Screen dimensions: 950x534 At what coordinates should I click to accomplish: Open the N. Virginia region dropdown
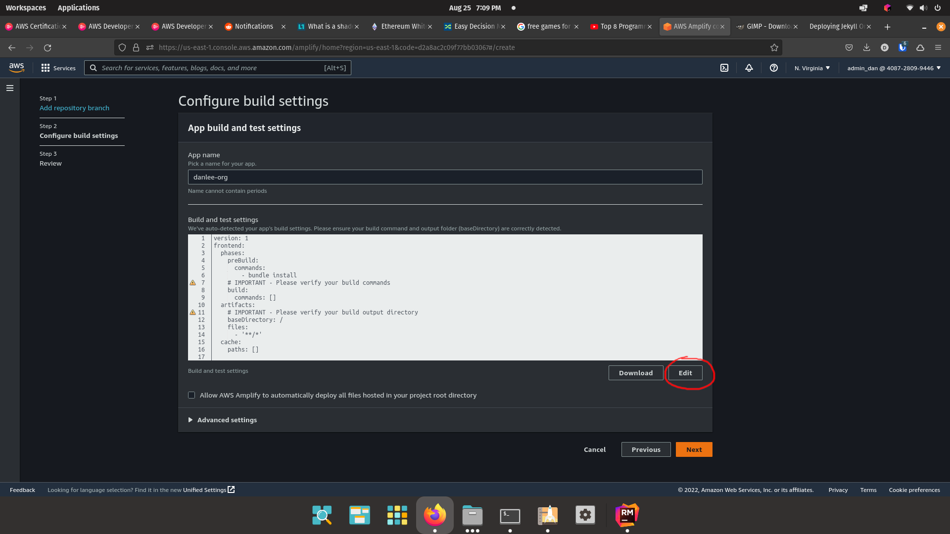pyautogui.click(x=811, y=68)
